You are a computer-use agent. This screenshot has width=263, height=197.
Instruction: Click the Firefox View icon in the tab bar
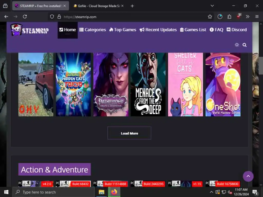tap(5, 6)
